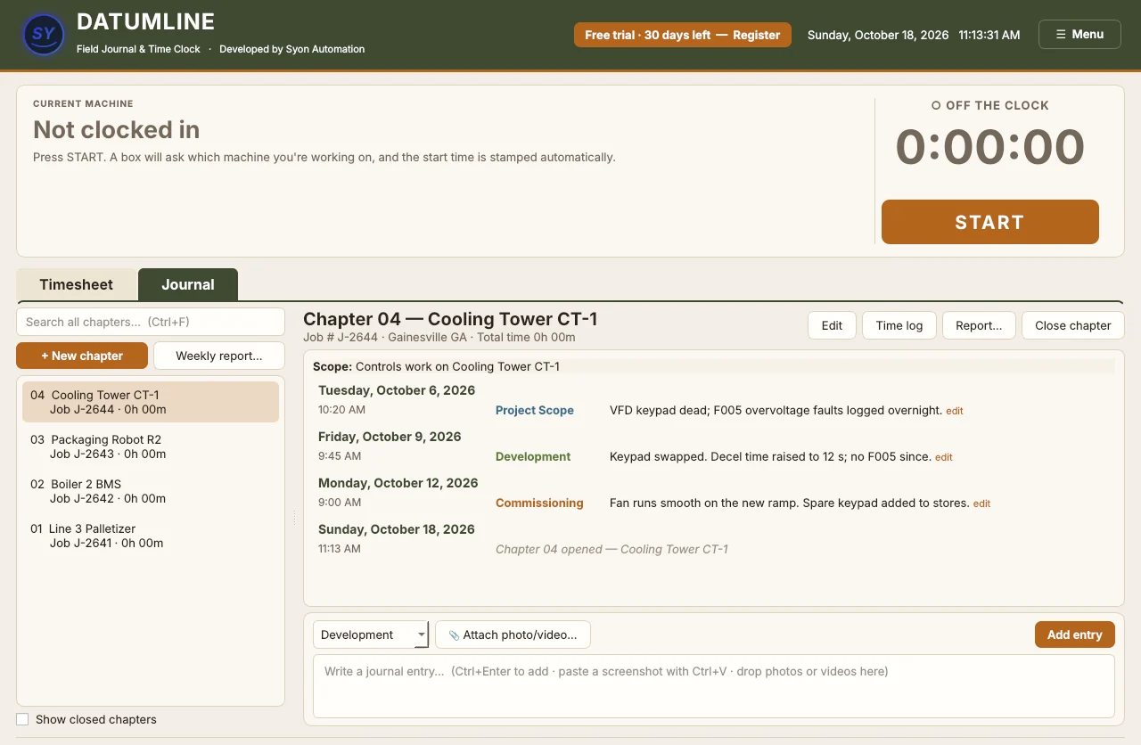Viewport: 1141px width, 745px height.
Task: Click the Job # J-2644 Gainesville GA subtitle
Action: coord(439,338)
